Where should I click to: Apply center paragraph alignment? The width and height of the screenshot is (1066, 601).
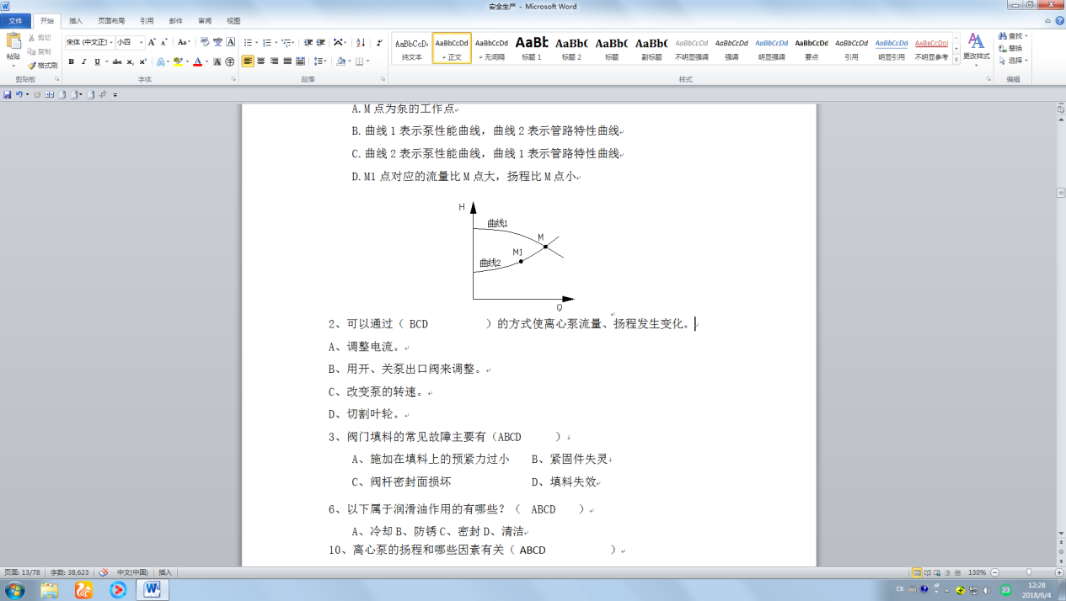pos(261,61)
